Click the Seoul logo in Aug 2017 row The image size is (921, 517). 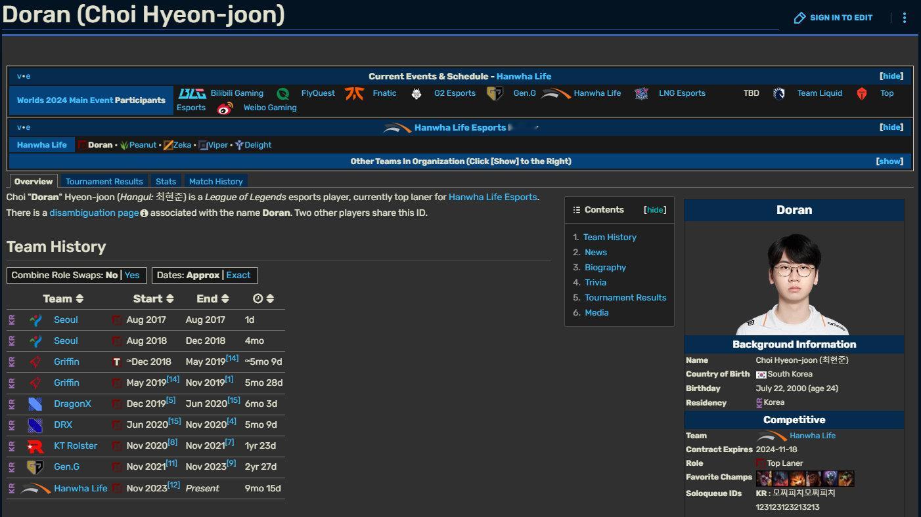(35, 320)
